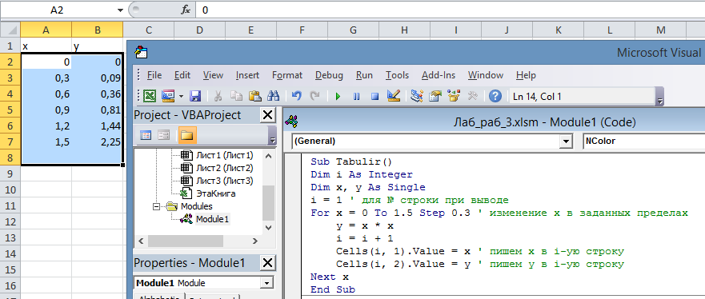The height and width of the screenshot is (299, 705).
Task: Click the Cut scissors icon
Action: point(218,96)
